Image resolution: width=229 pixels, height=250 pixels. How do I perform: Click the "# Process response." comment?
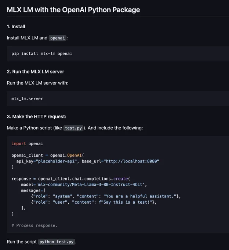coord(34,225)
